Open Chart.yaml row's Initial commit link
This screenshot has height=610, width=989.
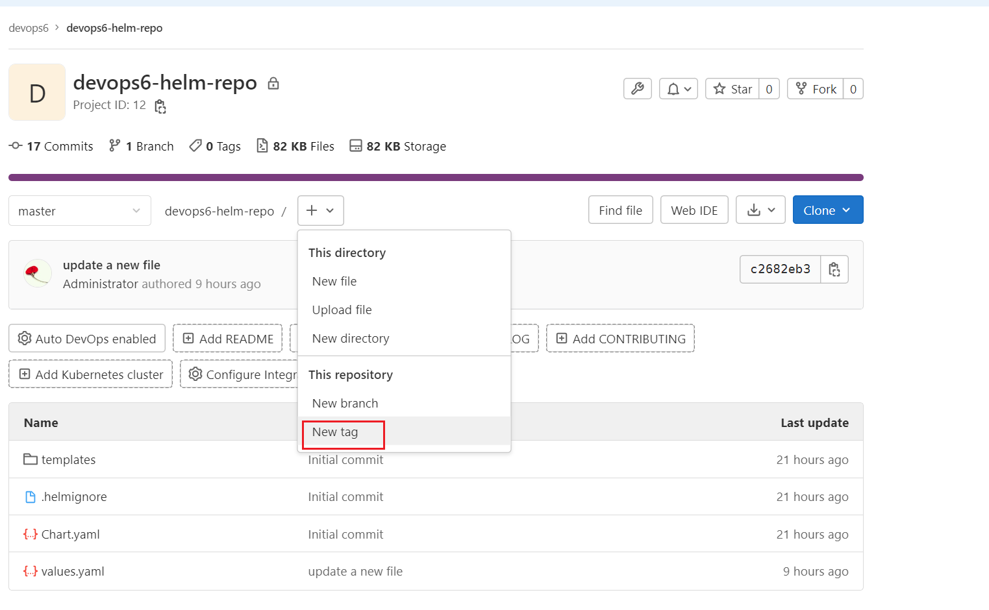coord(345,534)
